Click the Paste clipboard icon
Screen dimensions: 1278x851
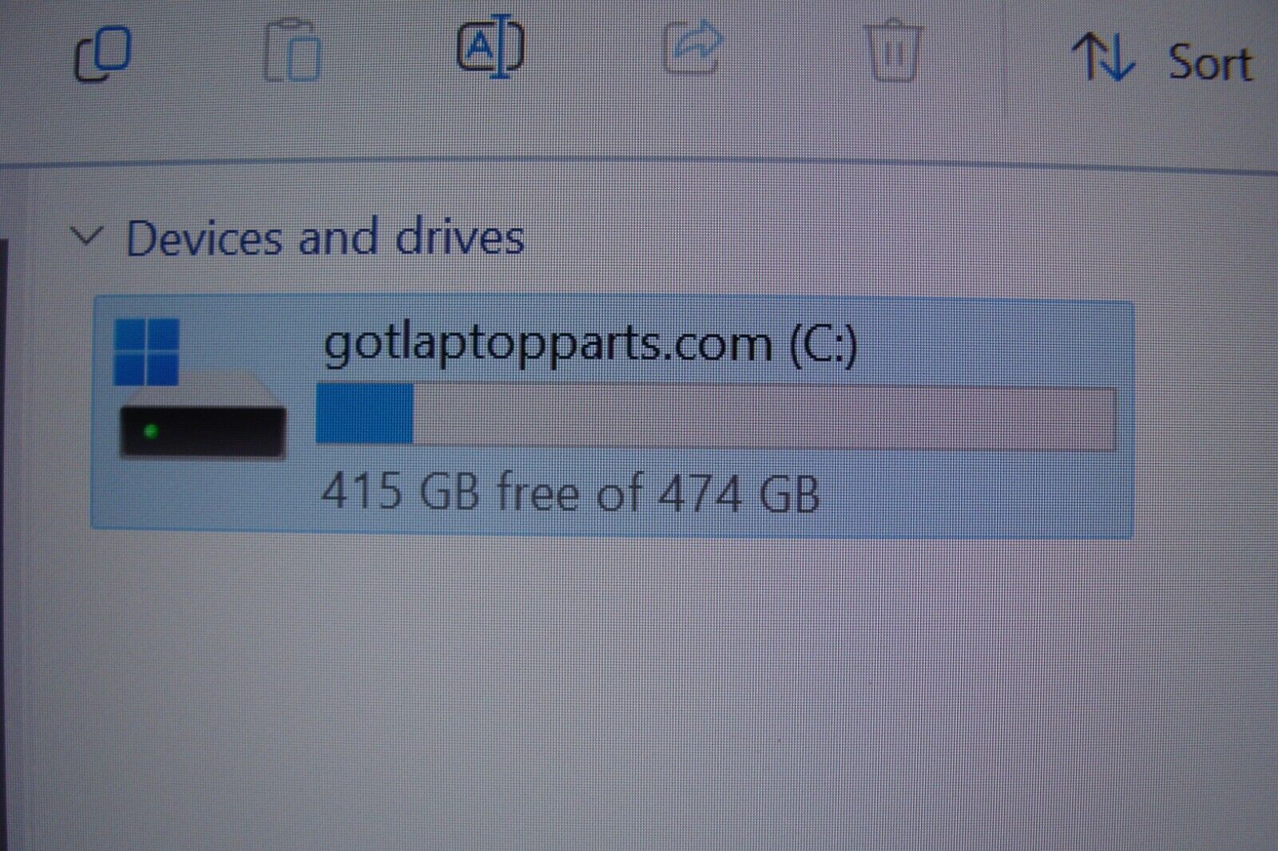[x=292, y=50]
